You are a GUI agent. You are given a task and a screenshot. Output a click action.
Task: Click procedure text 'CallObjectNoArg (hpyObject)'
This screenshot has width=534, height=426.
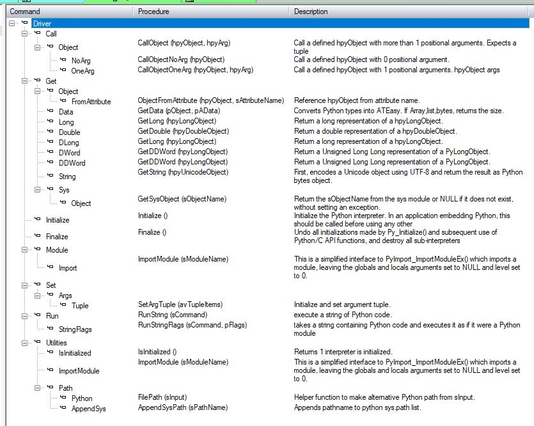[181, 59]
